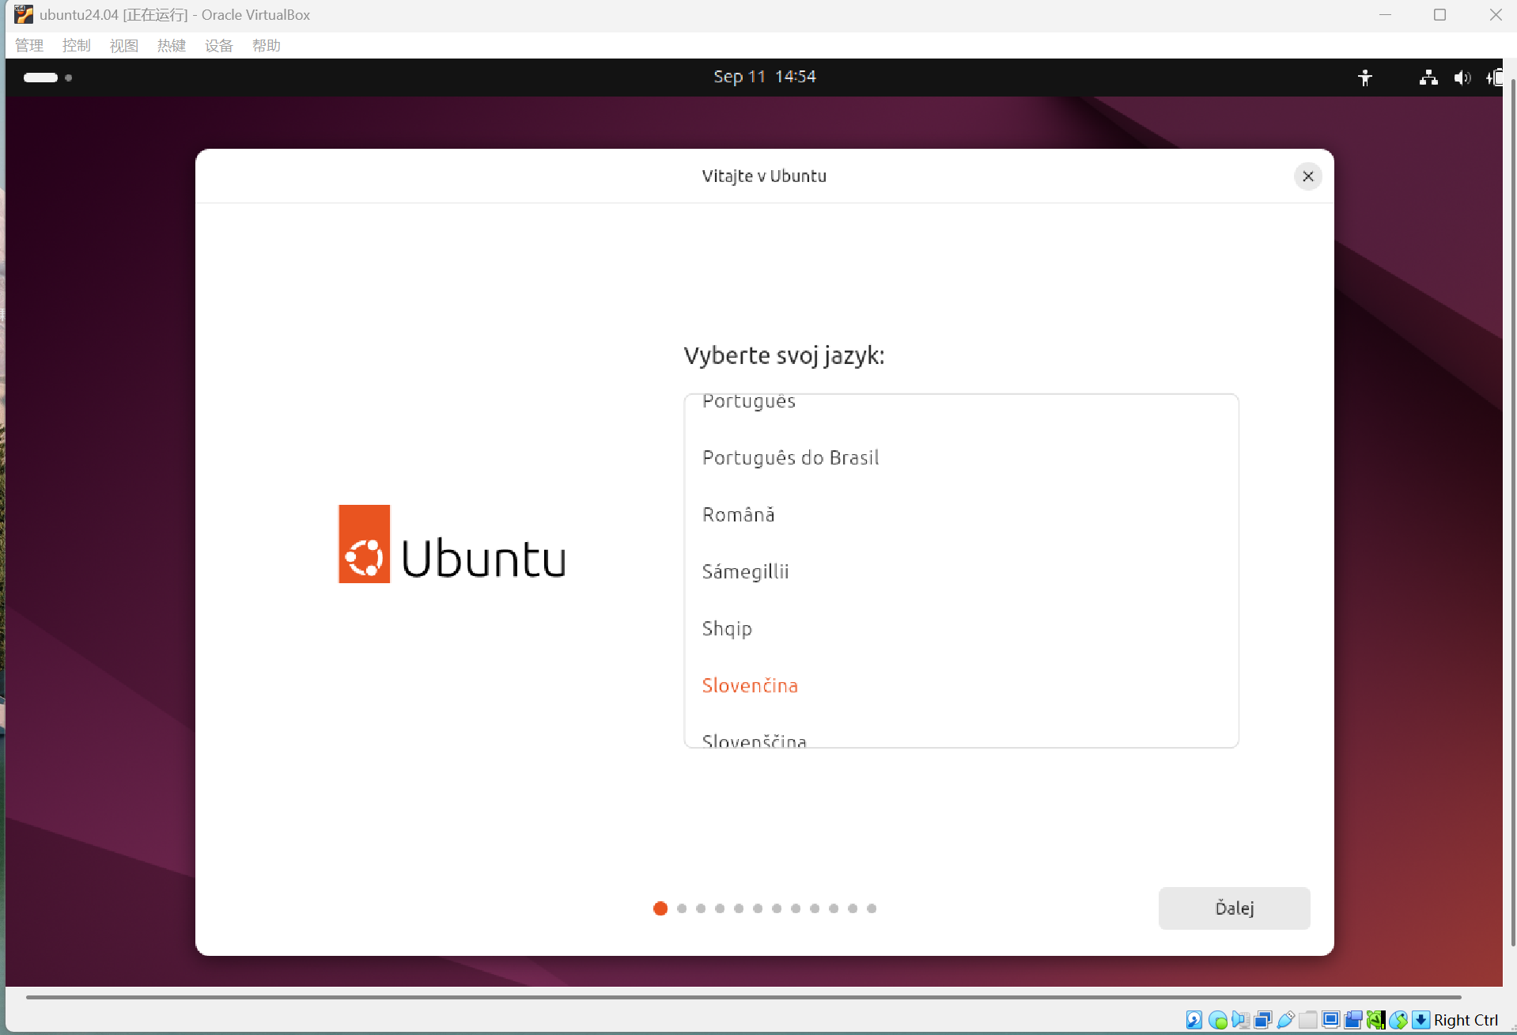
Task: Select Sámegillii language
Action: click(x=961, y=571)
